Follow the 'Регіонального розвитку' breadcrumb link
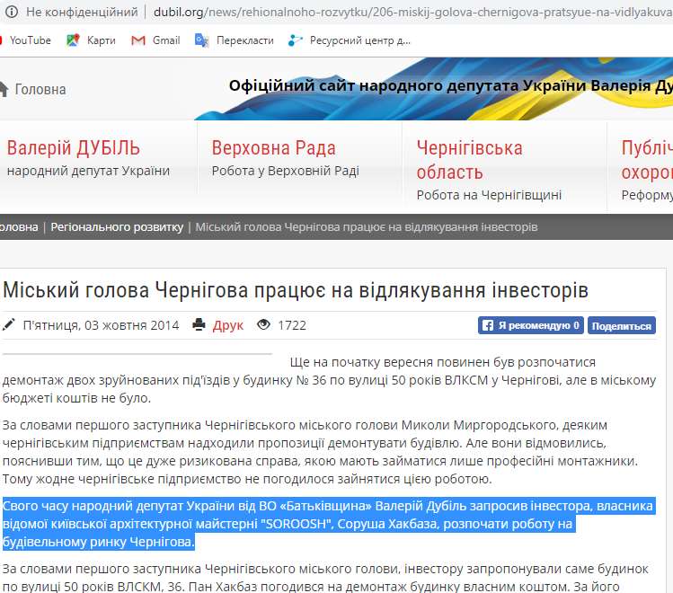This screenshot has height=593, width=673. pyautogui.click(x=117, y=227)
